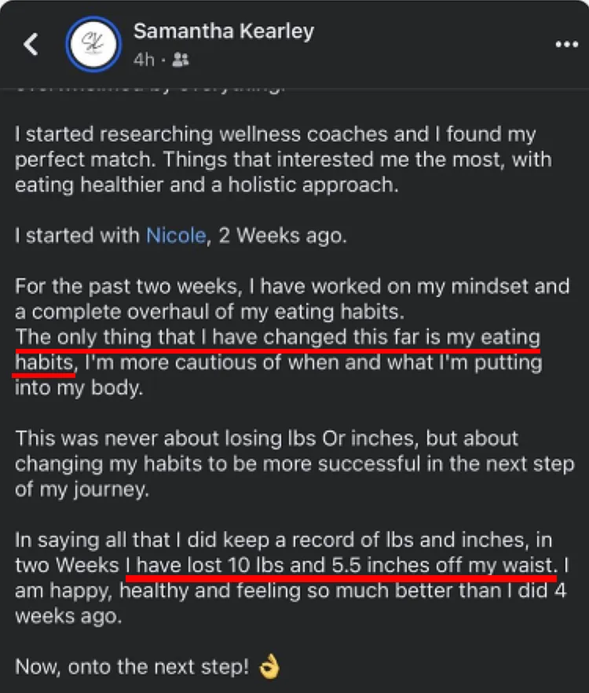Click the 4h post timestamp
Screen dimensions: 589x693
click(x=143, y=60)
